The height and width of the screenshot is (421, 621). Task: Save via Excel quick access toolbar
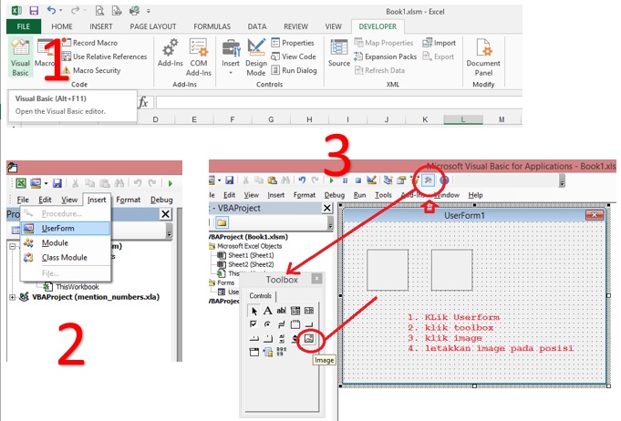(x=34, y=11)
